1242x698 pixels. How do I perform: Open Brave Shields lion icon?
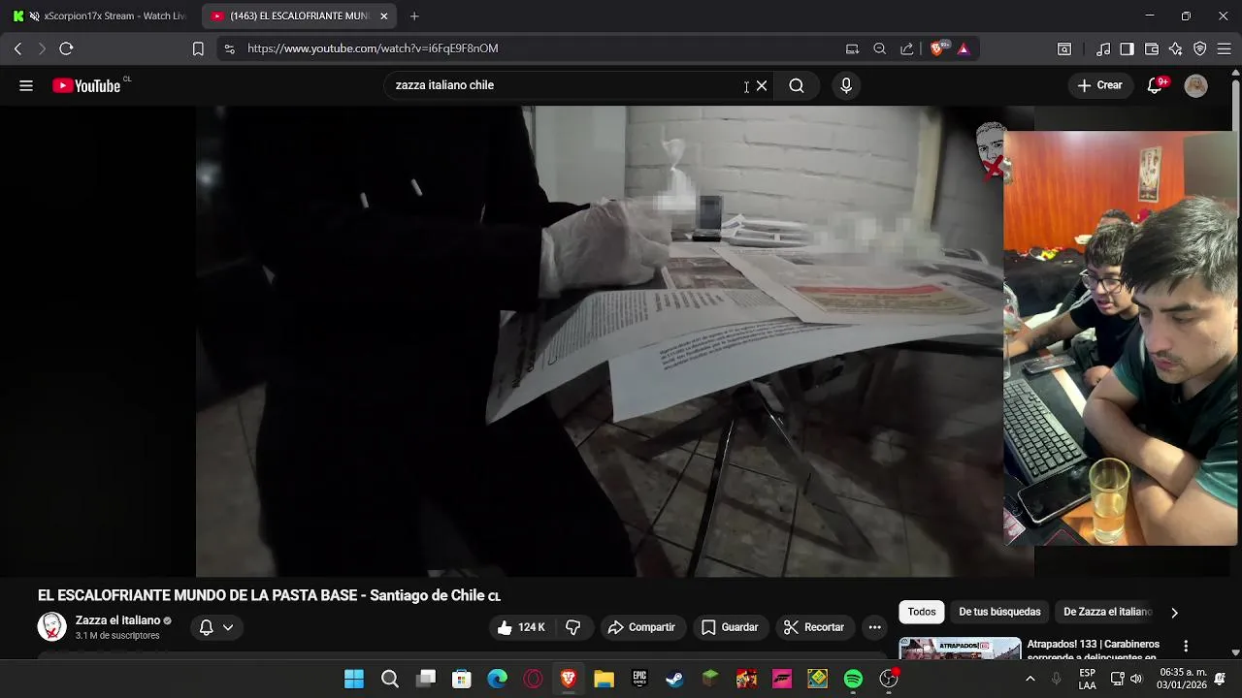(x=938, y=48)
